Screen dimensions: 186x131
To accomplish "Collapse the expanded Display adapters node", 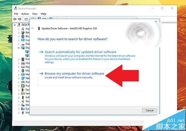I will point(19,48).
